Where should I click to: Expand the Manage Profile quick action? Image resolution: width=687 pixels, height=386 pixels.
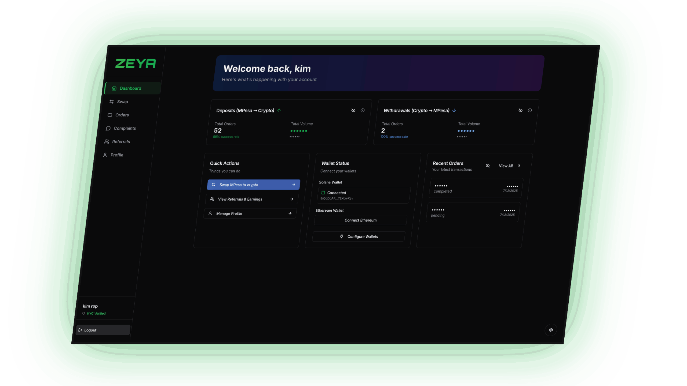(x=290, y=213)
